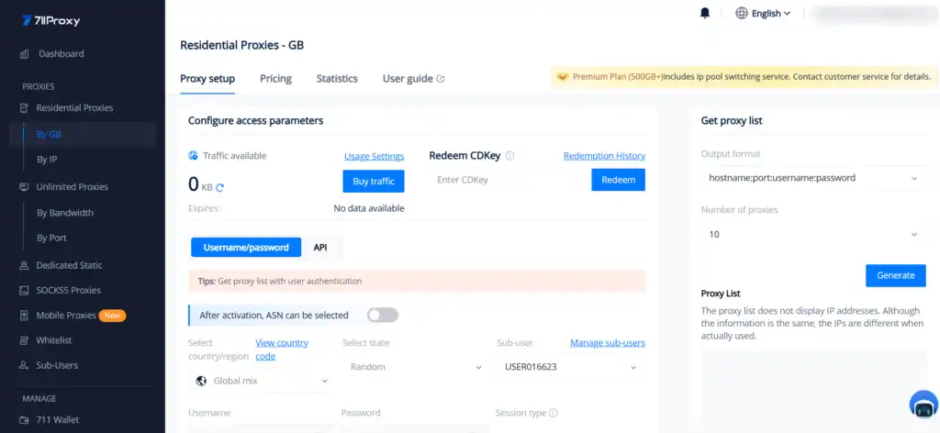
Task: Click the Premium Plan diamond icon
Action: 563,77
